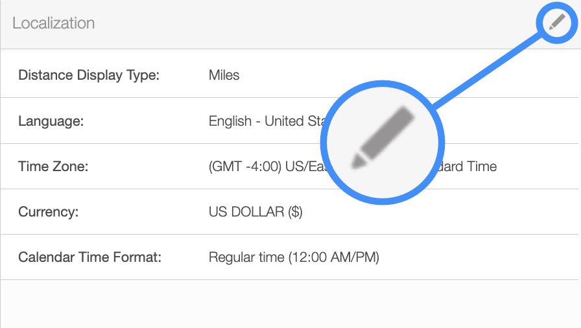Click the Localization section title
581x328 pixels.
coord(53,23)
